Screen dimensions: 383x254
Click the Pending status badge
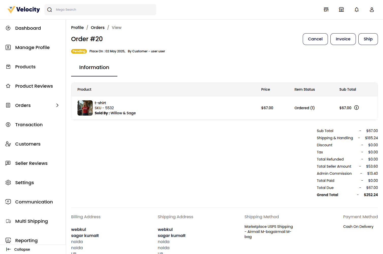[x=79, y=51]
